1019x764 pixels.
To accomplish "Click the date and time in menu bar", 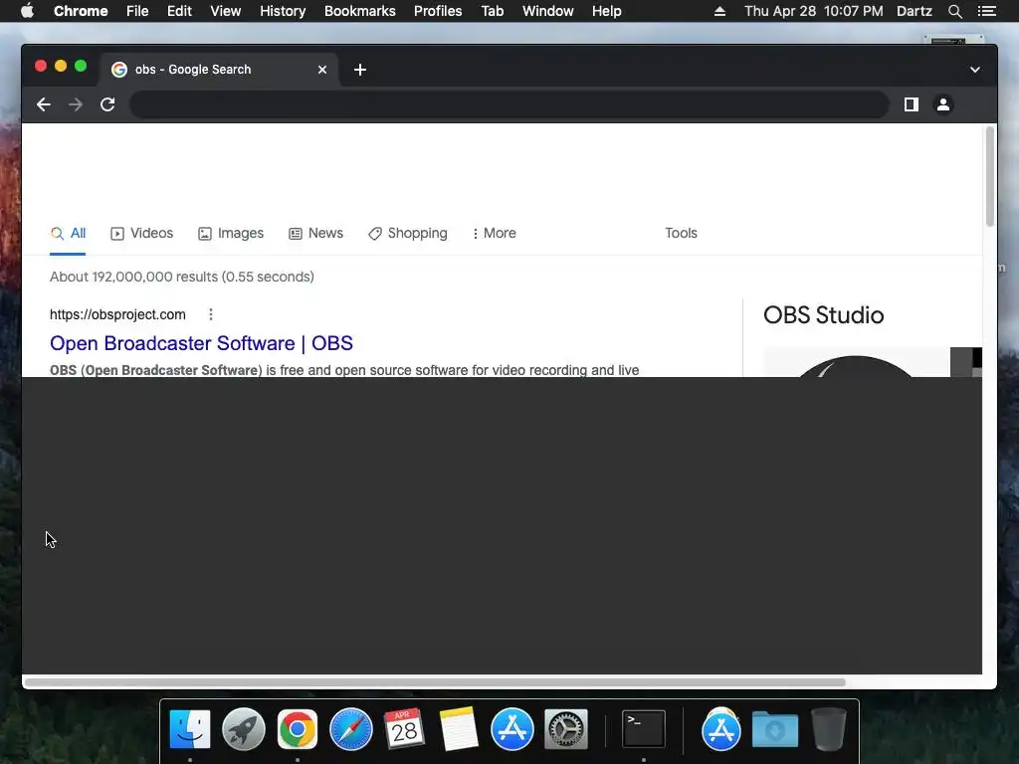I will click(814, 11).
